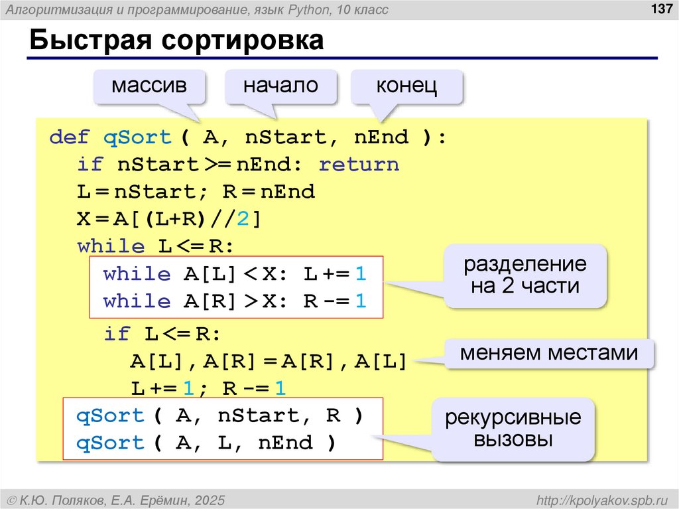Click the red box around recursive calls
The width and height of the screenshot is (679, 509).
tap(223, 428)
